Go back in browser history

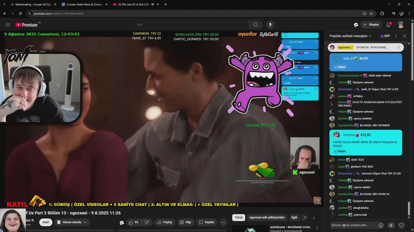(5, 14)
